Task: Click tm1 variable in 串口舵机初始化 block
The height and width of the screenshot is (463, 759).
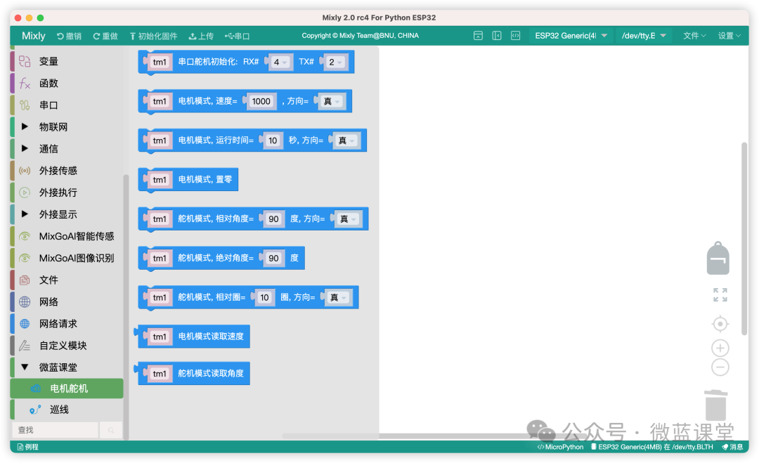Action: [160, 62]
